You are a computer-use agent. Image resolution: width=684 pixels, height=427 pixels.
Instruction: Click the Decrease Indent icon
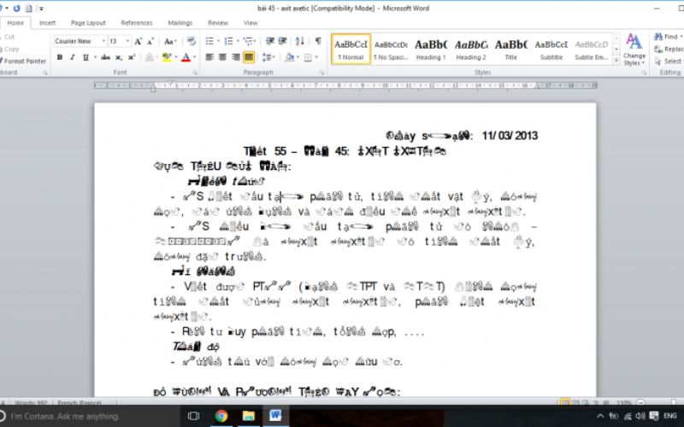[x=270, y=41]
